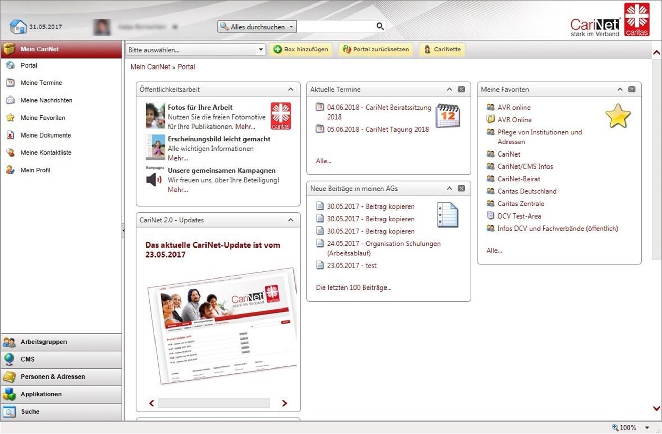Click the Applikationen blocks icon
Viewport: 662px width, 434px height.
pos(9,394)
